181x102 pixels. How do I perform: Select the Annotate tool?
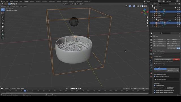pos(3,31)
